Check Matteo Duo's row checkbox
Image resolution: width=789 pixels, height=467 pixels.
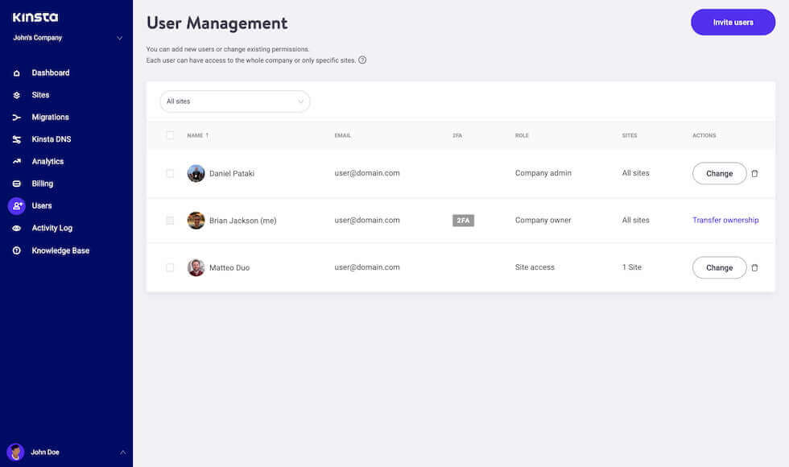pyautogui.click(x=170, y=267)
